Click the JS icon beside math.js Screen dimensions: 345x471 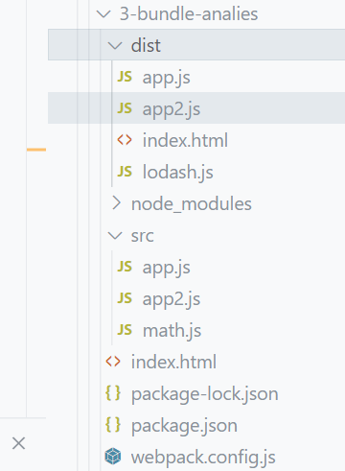125,330
